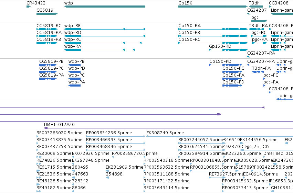
Task: Select EST RP003413875.5prime
Action: point(38,144)
